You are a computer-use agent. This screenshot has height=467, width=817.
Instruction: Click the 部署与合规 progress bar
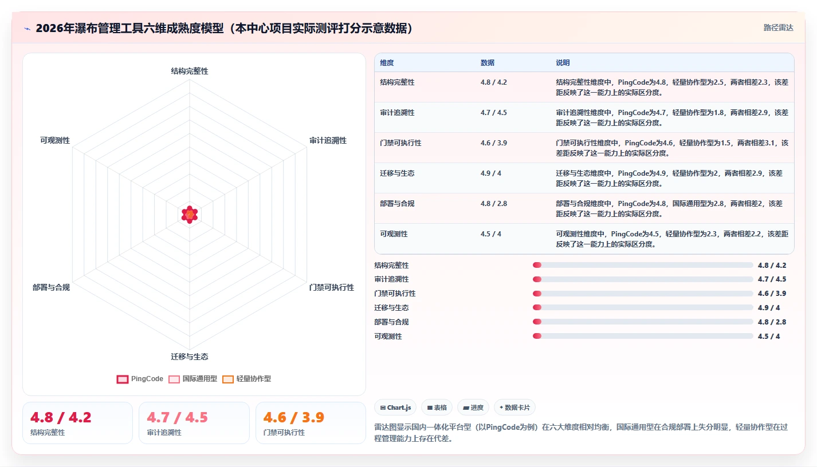click(x=643, y=322)
